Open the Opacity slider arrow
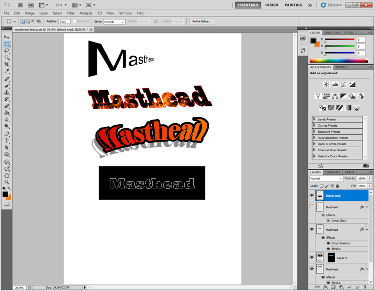 [x=369, y=178]
